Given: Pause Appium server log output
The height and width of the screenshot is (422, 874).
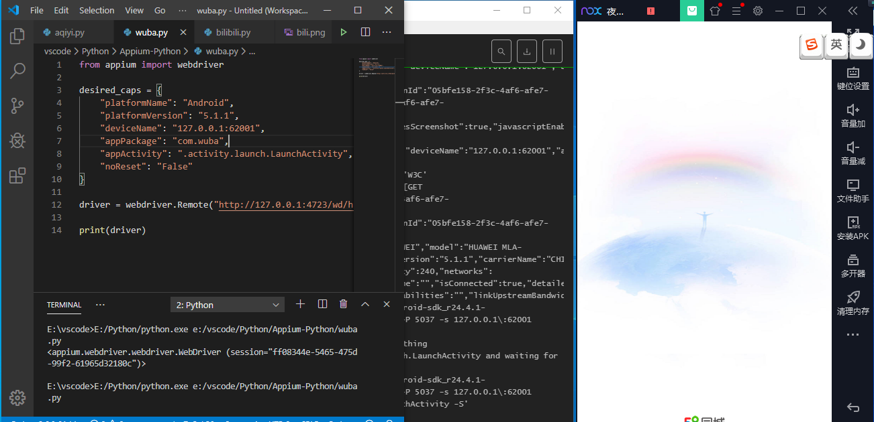Looking at the screenshot, I should coord(552,52).
